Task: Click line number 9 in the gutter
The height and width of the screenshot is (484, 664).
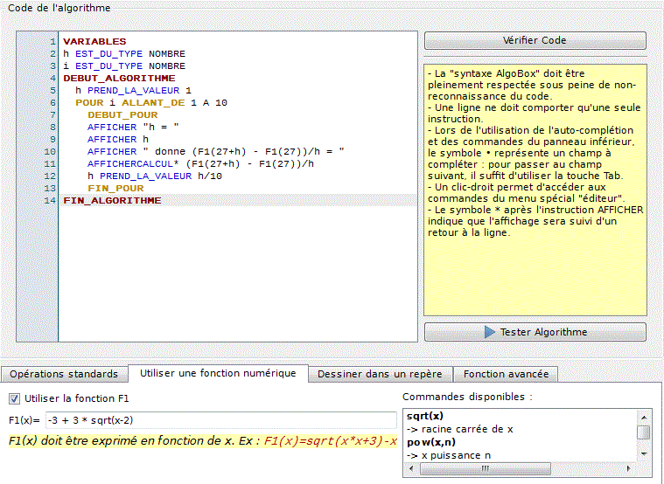Action: pyautogui.click(x=52, y=140)
